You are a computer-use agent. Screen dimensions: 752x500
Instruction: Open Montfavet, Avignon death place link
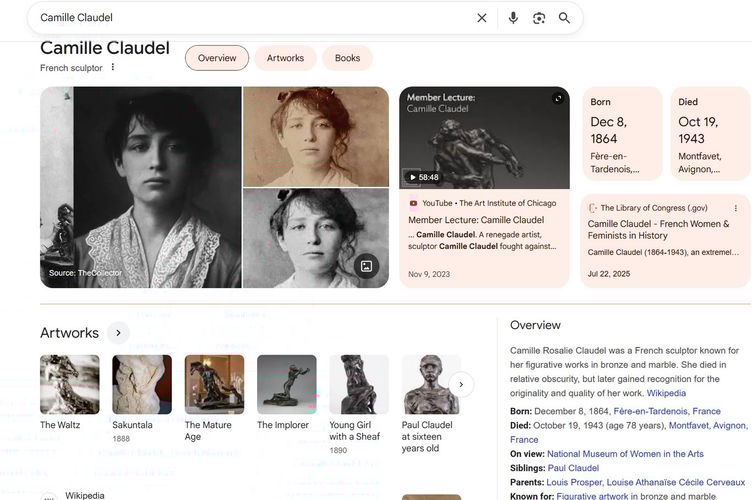(x=708, y=426)
